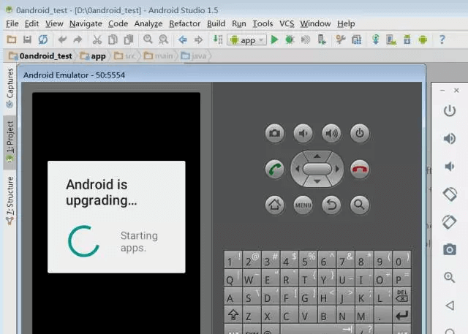The height and width of the screenshot is (334, 468).
Task: Open the View menu
Action: [54, 23]
